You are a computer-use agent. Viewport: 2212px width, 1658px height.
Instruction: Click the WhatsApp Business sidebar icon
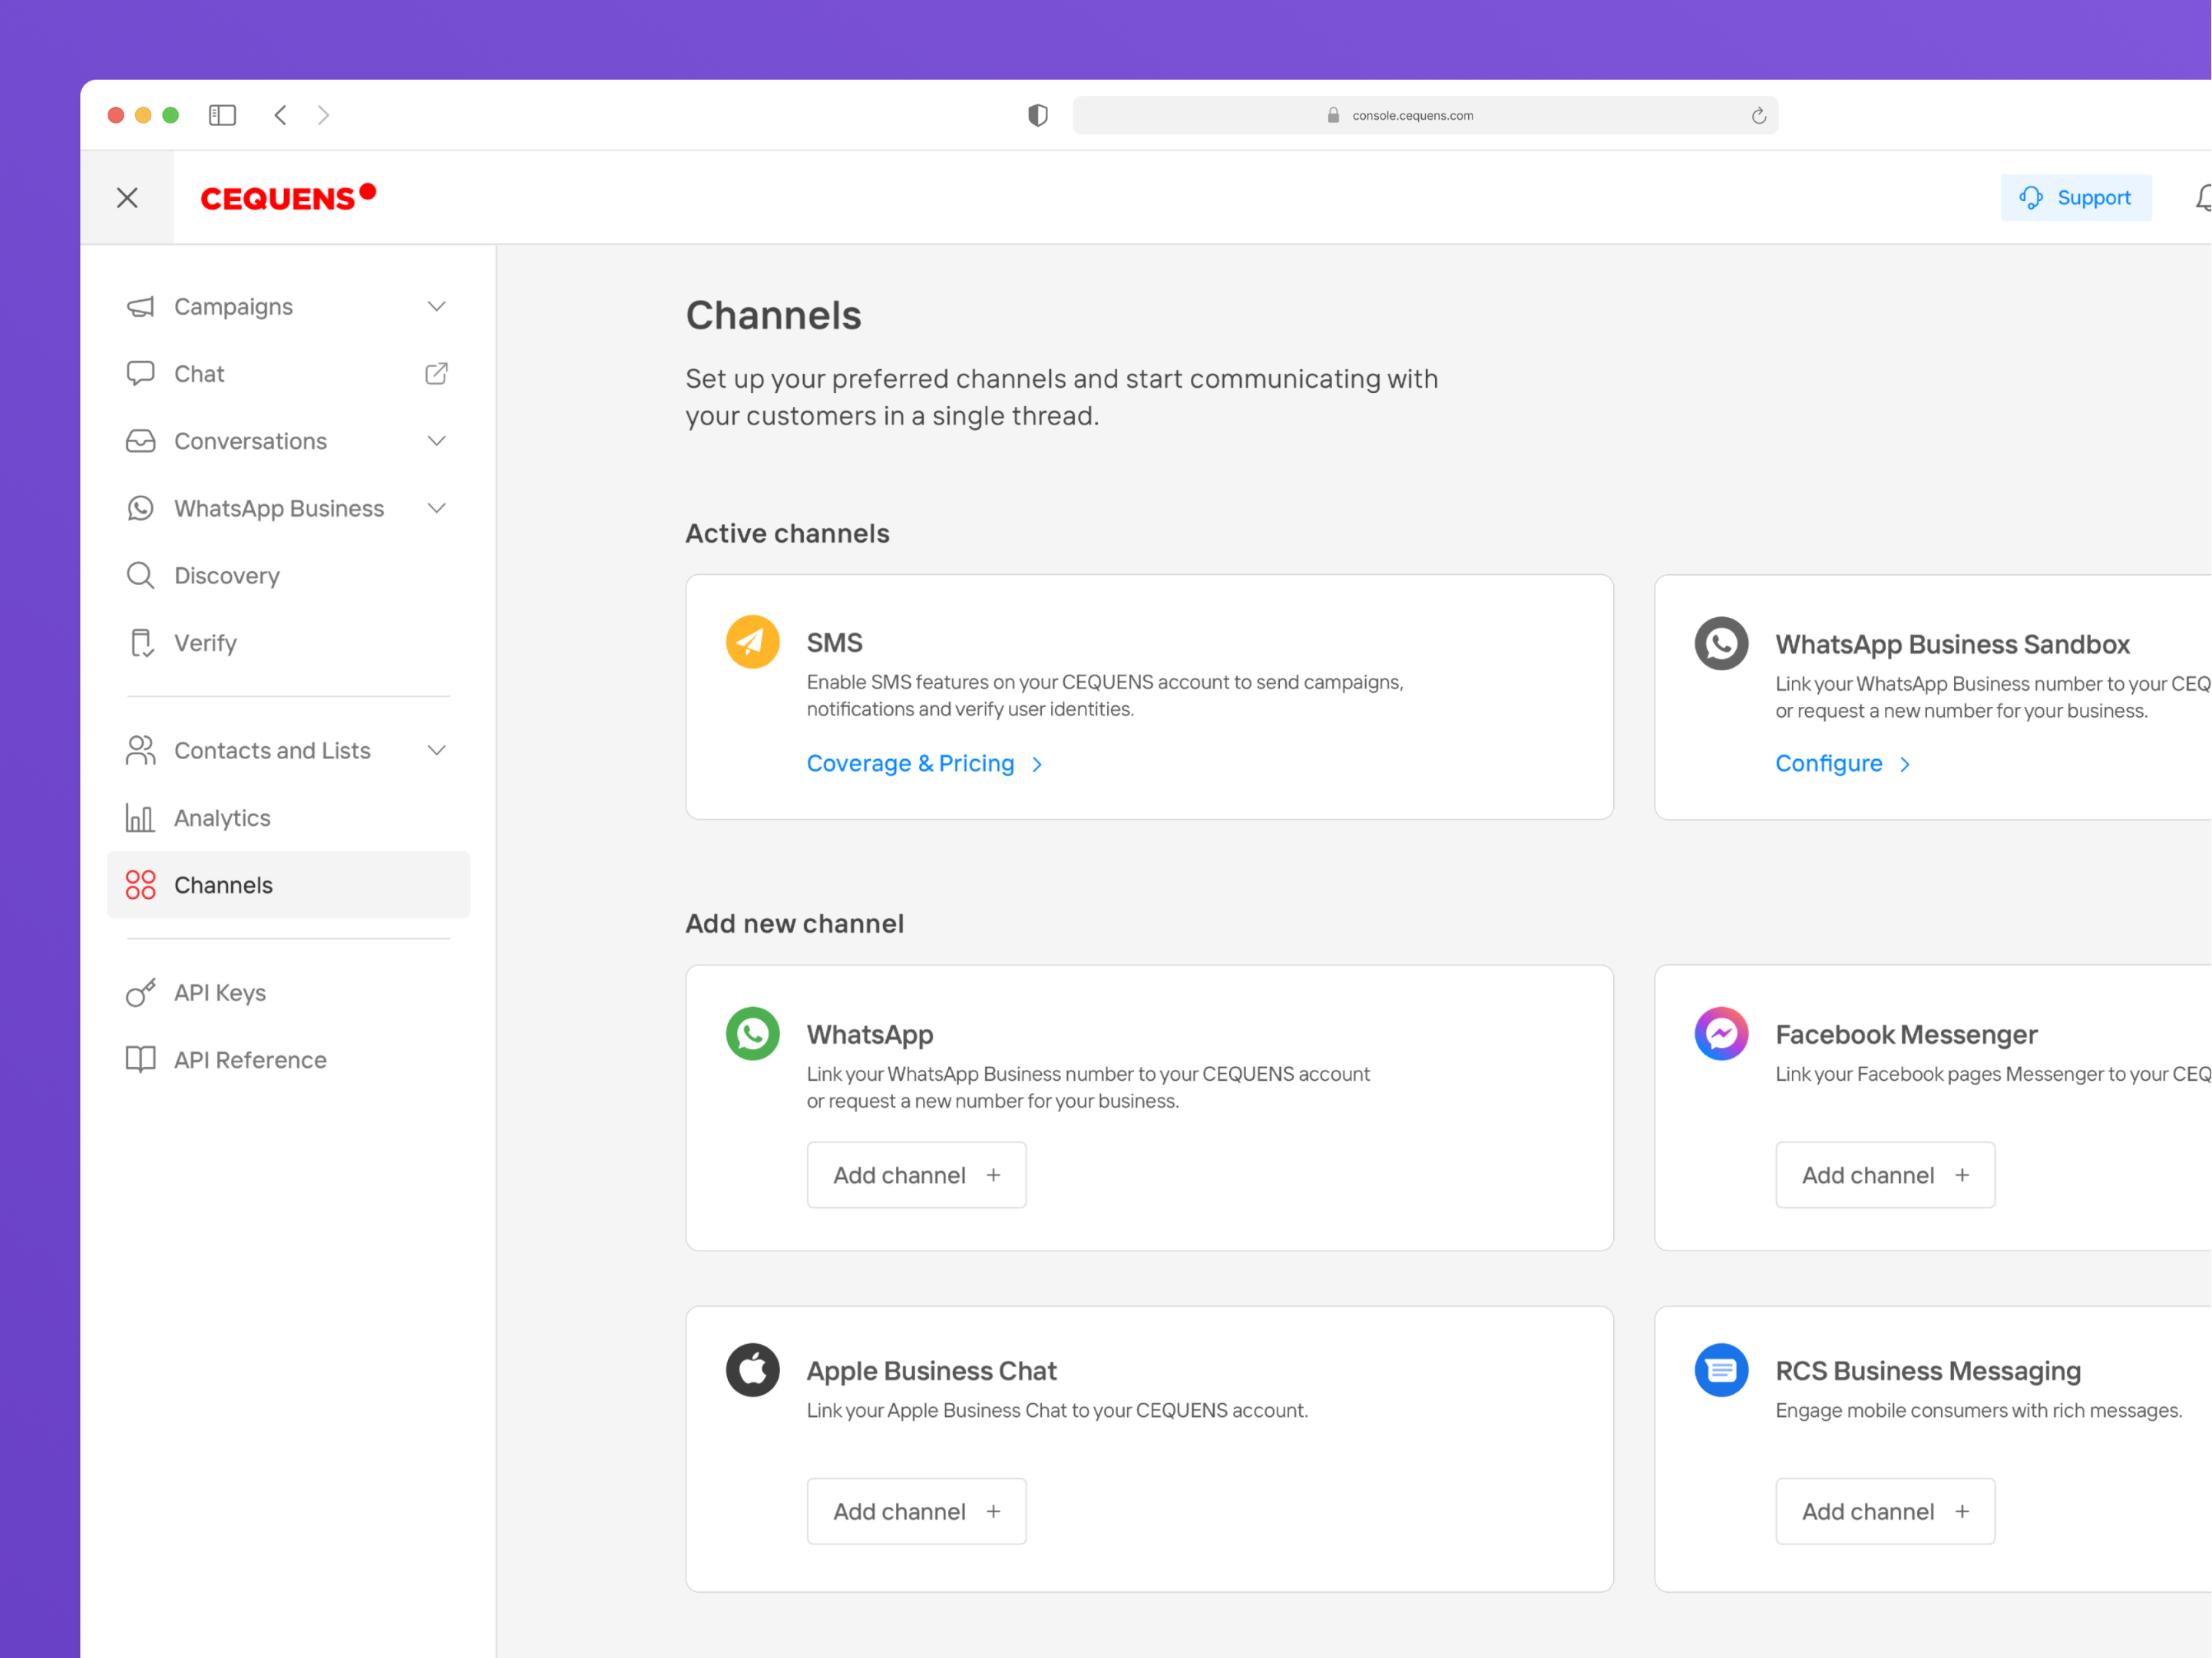pyautogui.click(x=141, y=508)
